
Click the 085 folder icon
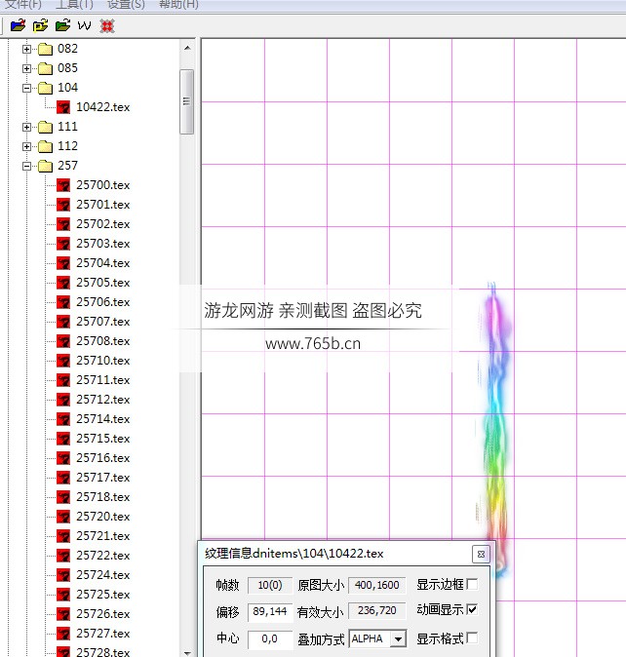45,68
